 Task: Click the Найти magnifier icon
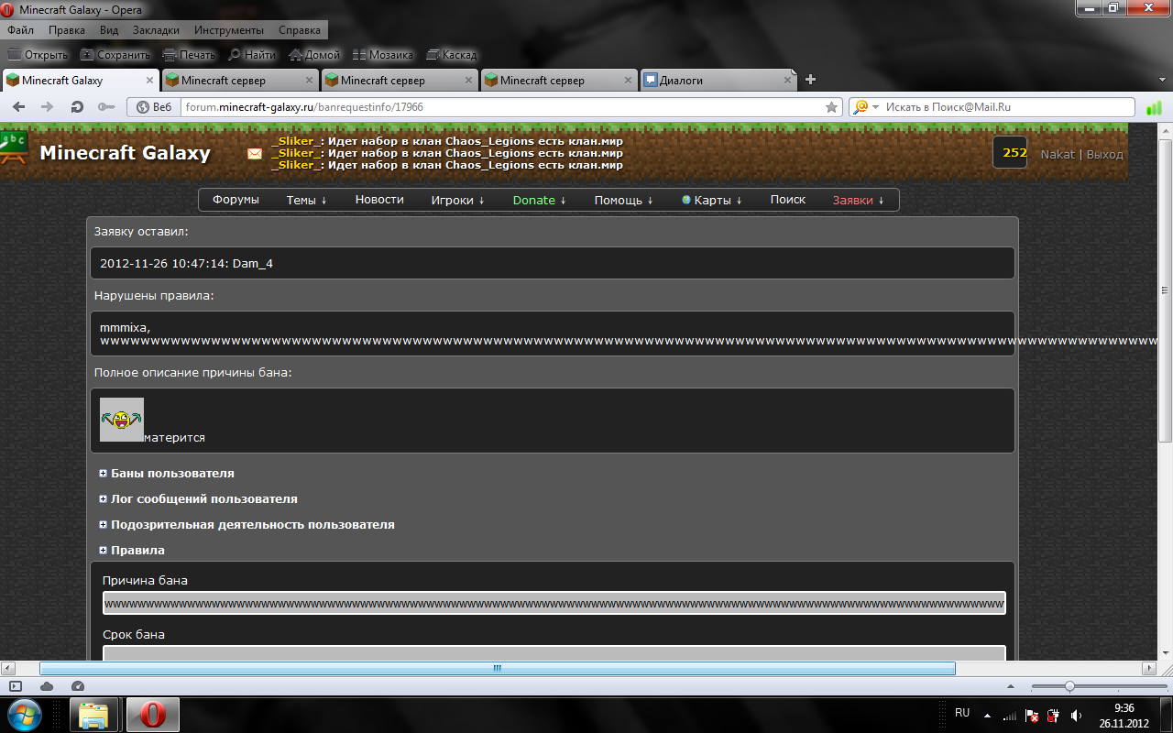click(x=235, y=55)
